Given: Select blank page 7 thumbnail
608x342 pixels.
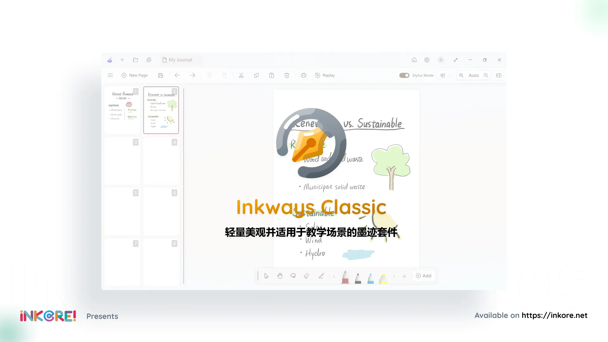Looking at the screenshot, I should (122, 262).
